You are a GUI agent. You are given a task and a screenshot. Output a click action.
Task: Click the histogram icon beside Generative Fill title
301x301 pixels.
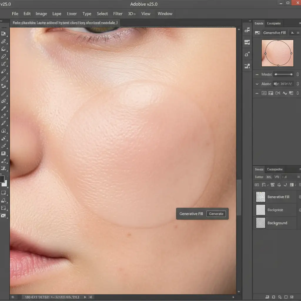292,33
